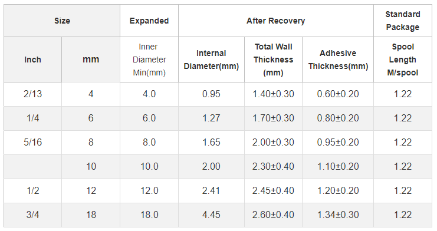Select internal diameter value 4.45
Screen dimensions: 437x231
point(211,215)
